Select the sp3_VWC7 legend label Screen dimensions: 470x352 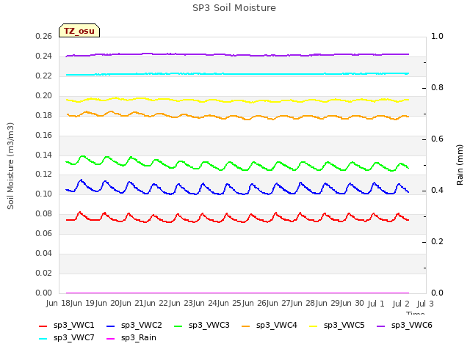73,338
